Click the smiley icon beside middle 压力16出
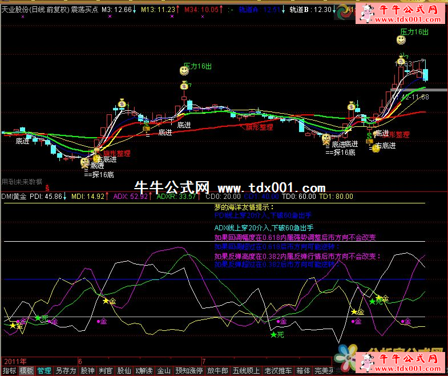The height and width of the screenshot is (376, 448). tap(184, 71)
